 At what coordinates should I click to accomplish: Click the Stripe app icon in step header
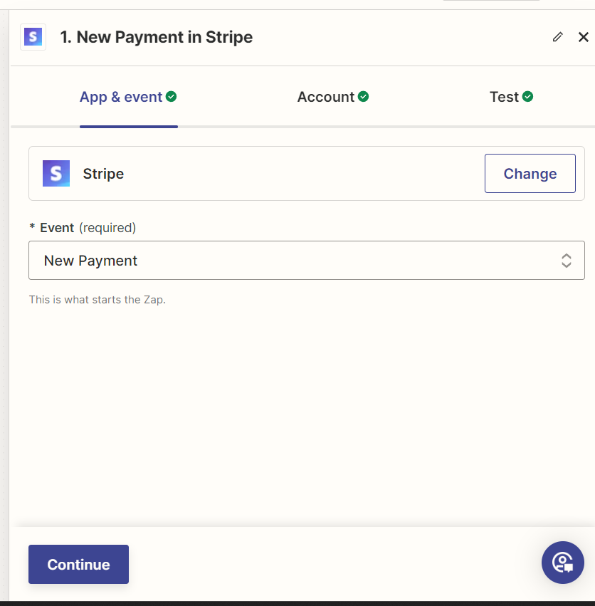(x=33, y=37)
